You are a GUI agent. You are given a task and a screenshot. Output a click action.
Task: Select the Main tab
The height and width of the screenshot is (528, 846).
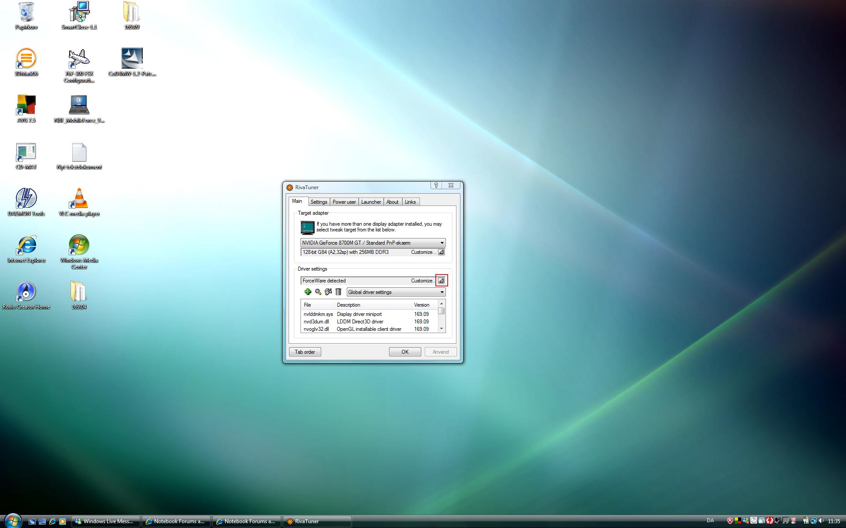[297, 201]
